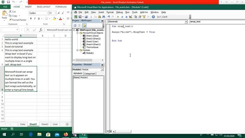This screenshot has width=245, height=138.
Task: Toggle Bold formatting in Excel ribbon
Action: (31, 19)
